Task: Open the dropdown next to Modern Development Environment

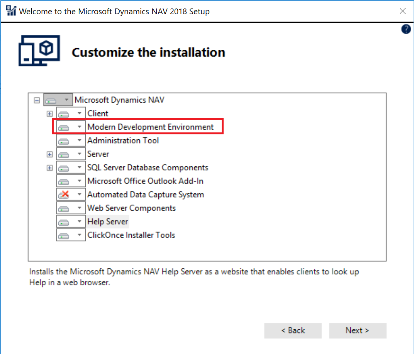Action: tap(80, 127)
